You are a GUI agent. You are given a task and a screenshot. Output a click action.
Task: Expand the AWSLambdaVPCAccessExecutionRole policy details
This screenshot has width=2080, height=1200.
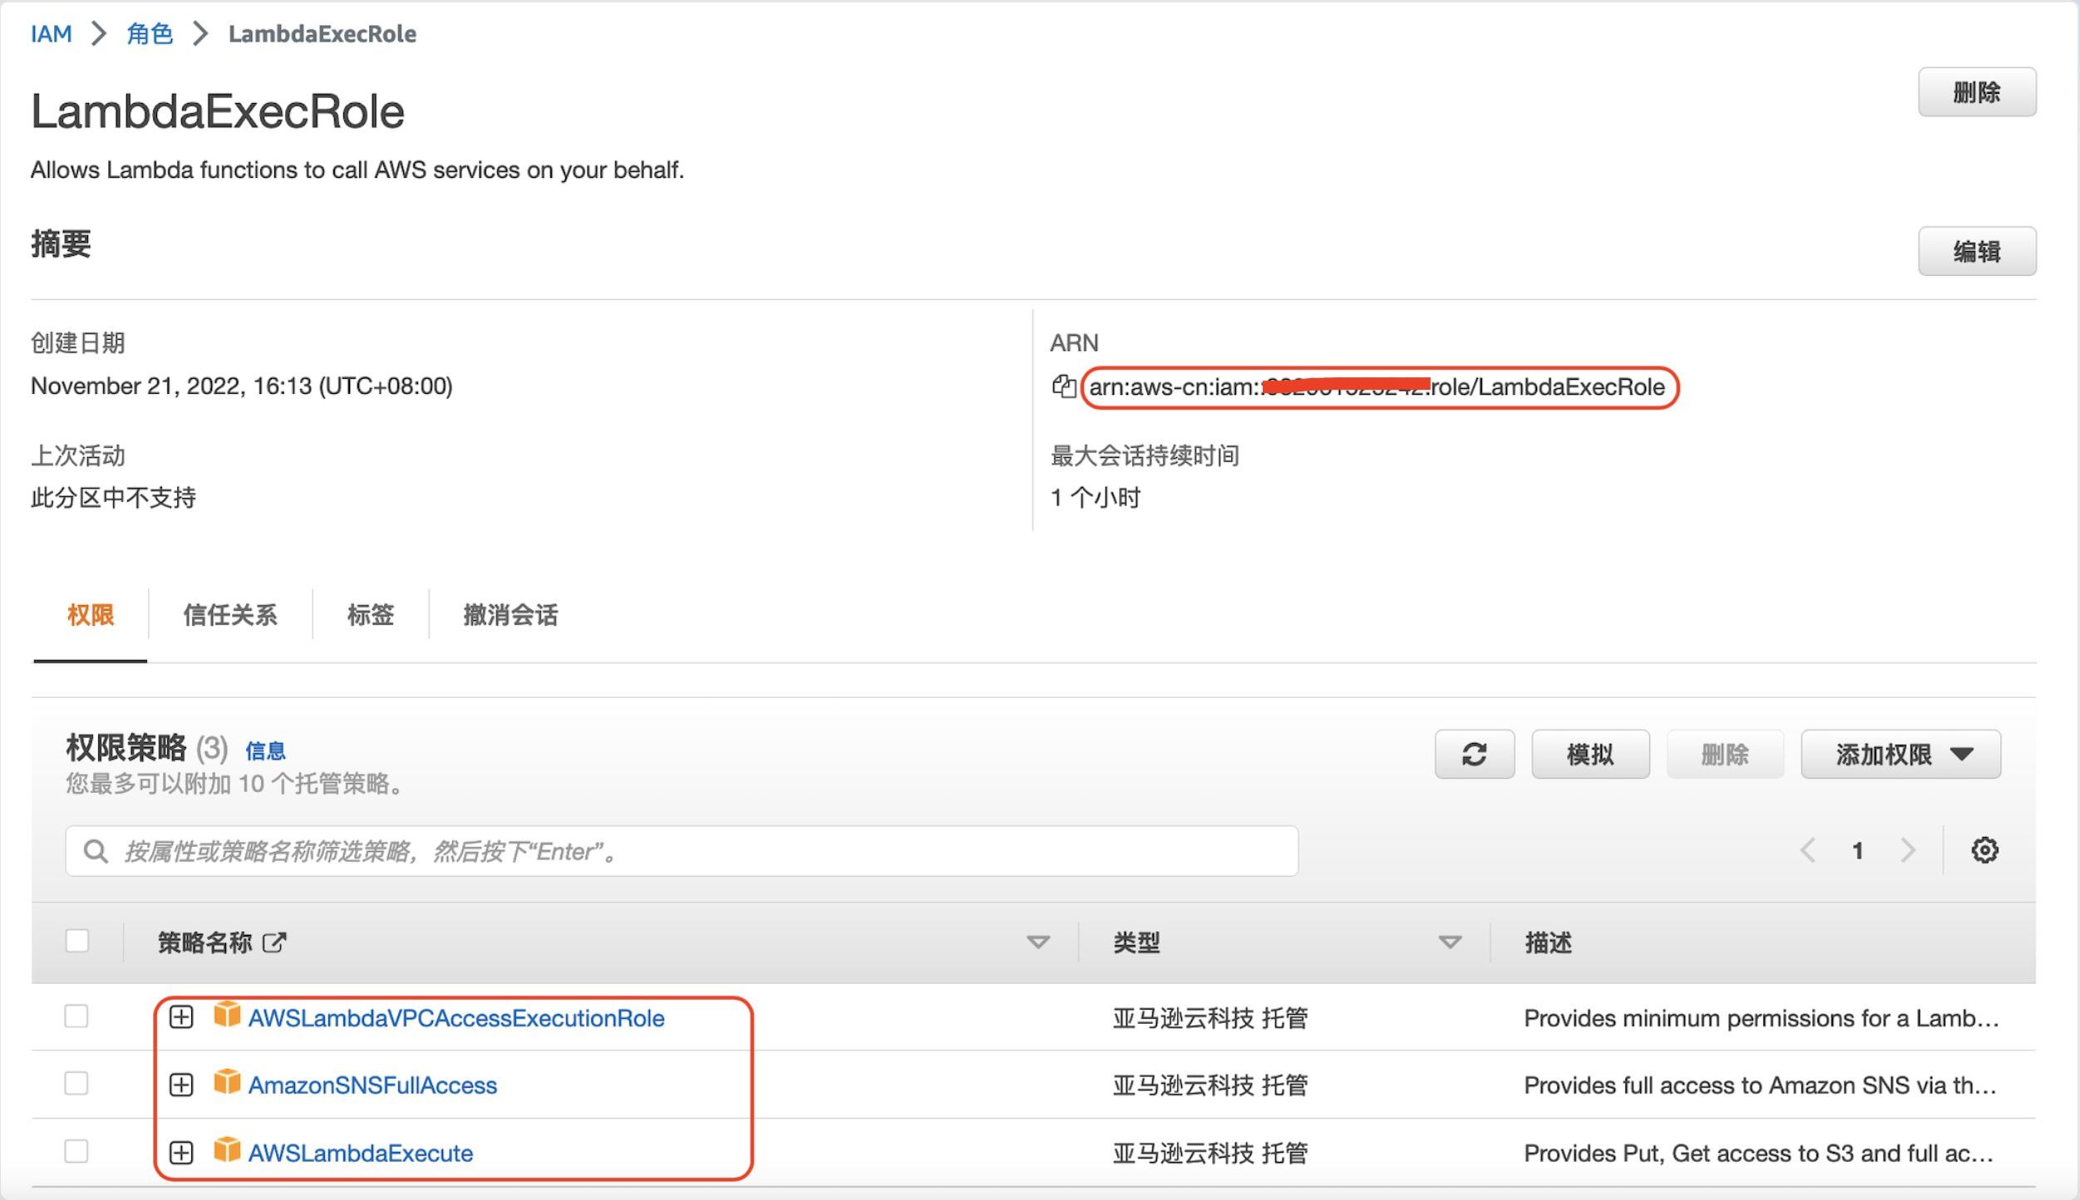pyautogui.click(x=181, y=1017)
